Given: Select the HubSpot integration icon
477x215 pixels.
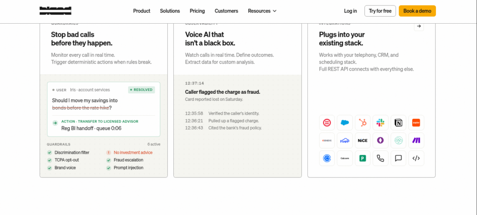Looking at the screenshot, I should pyautogui.click(x=362, y=123).
